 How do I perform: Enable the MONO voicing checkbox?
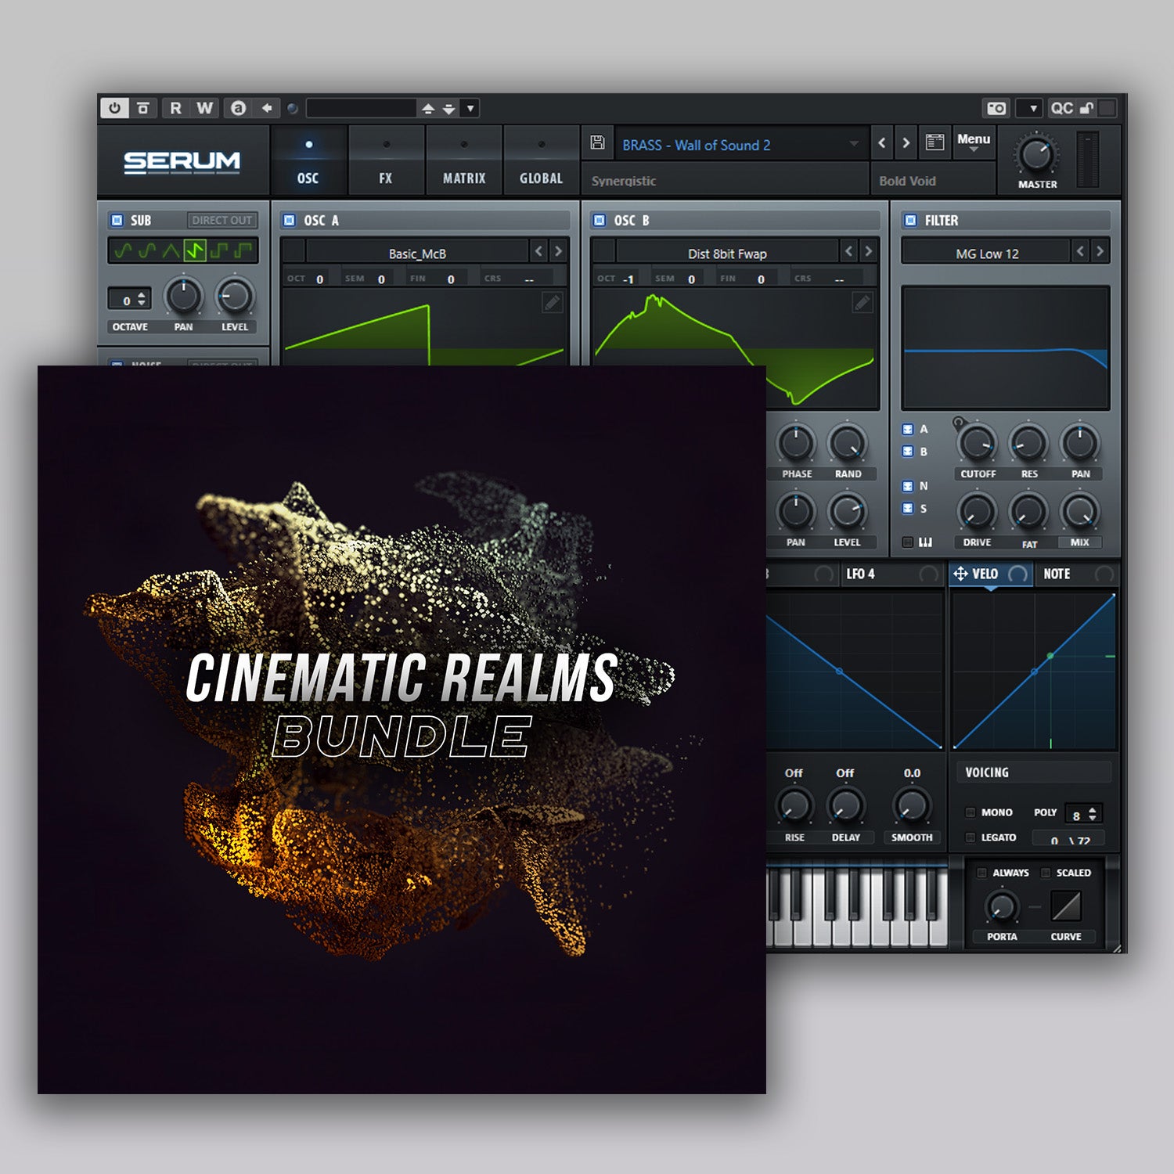pyautogui.click(x=971, y=812)
